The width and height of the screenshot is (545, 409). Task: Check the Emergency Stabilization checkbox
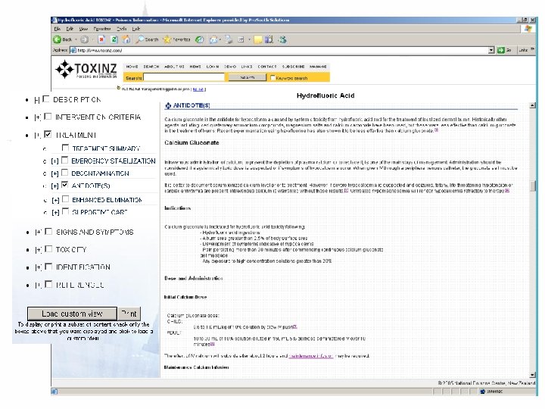64,161
